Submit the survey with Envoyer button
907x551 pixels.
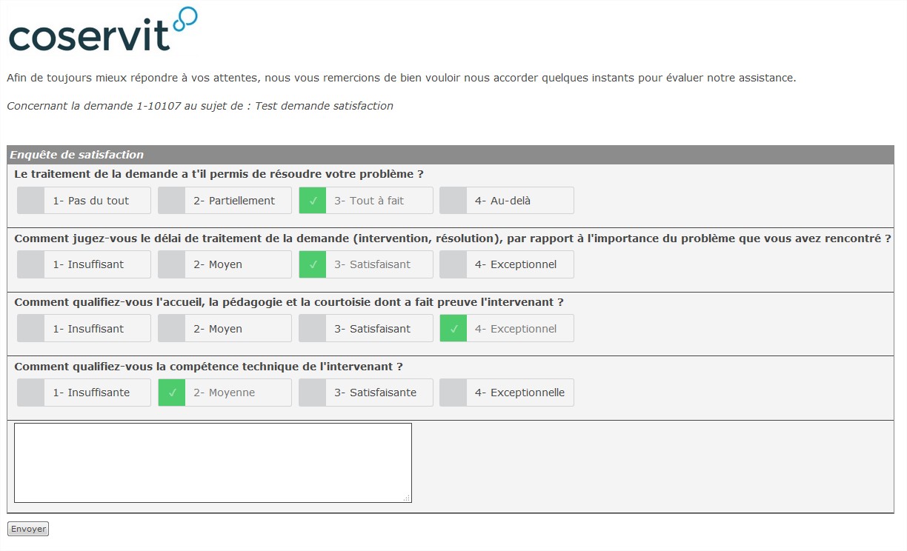pos(28,529)
